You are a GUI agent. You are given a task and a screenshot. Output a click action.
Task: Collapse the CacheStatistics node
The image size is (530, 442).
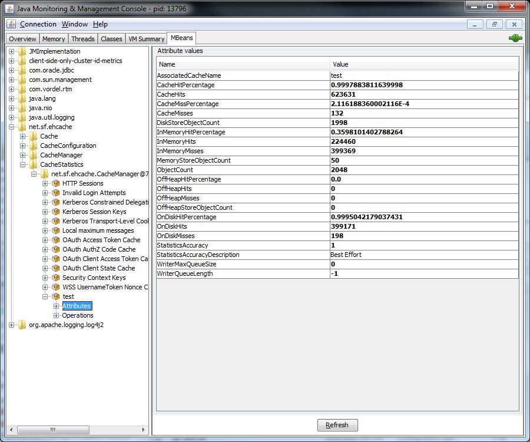pyautogui.click(x=23, y=164)
